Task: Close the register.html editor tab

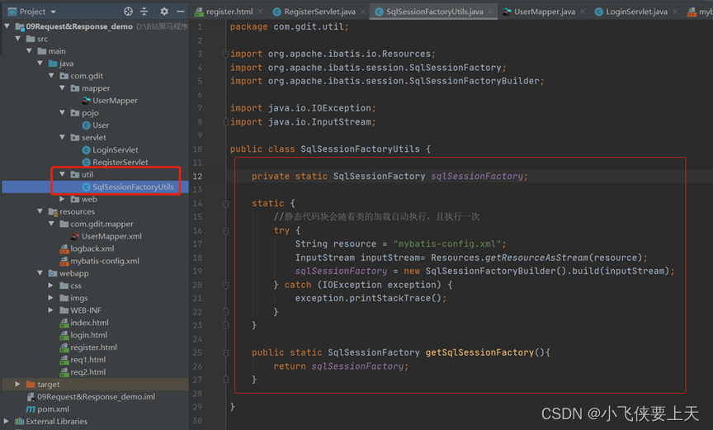Action: [x=261, y=12]
